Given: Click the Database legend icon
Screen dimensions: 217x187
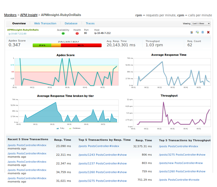Looking at the screenshot, I should [70, 128].
